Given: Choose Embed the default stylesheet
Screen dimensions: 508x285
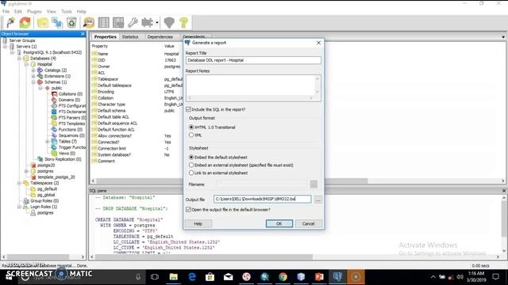Looking at the screenshot, I should [x=191, y=158].
